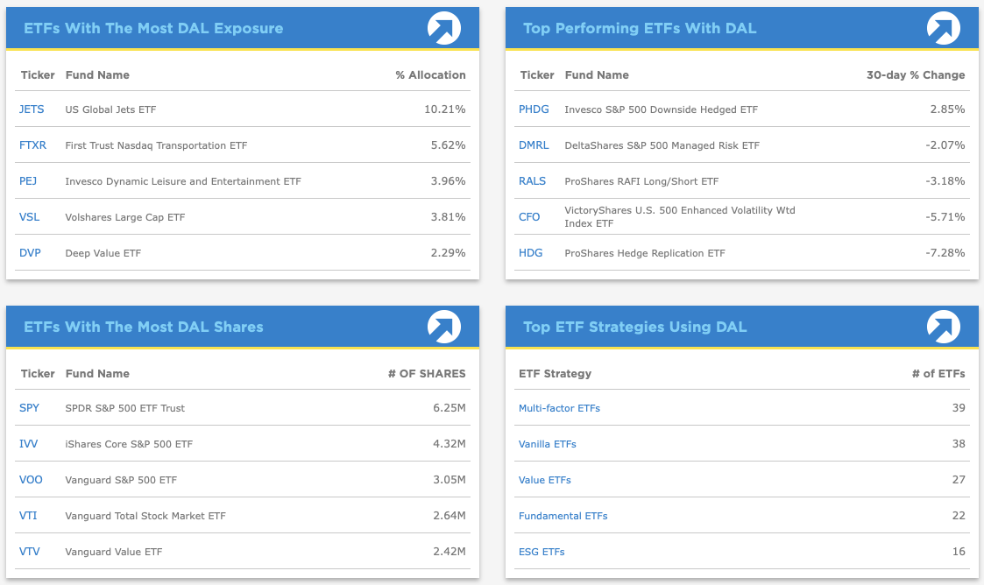This screenshot has width=984, height=585.
Task: Click arrow icon on Top Performing ETFs panel
Action: [x=943, y=28]
